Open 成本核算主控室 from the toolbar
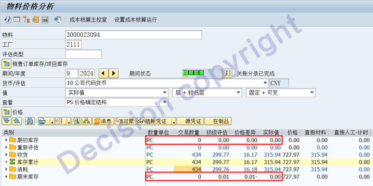 [88, 20]
